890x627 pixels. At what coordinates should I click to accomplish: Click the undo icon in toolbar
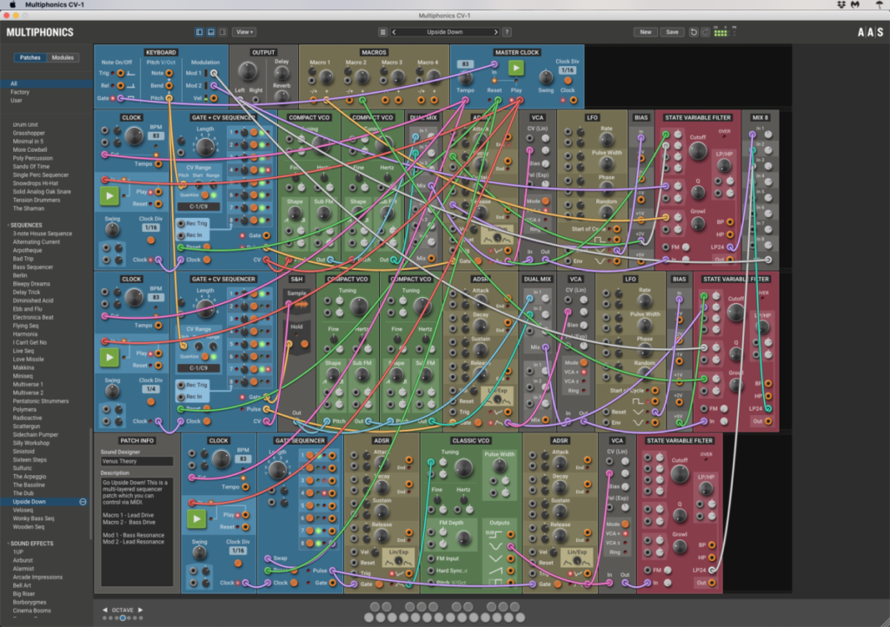(x=693, y=32)
